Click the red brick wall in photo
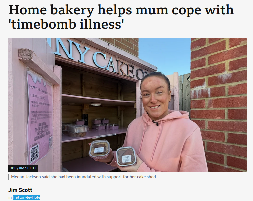This screenshot has height=201, width=253. point(219,105)
